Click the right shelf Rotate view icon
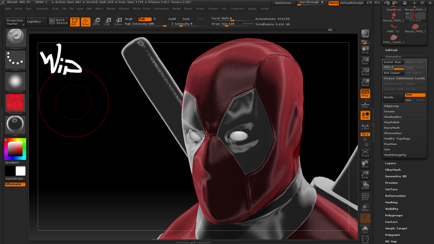The height and width of the screenshot is (244, 434). [365, 186]
